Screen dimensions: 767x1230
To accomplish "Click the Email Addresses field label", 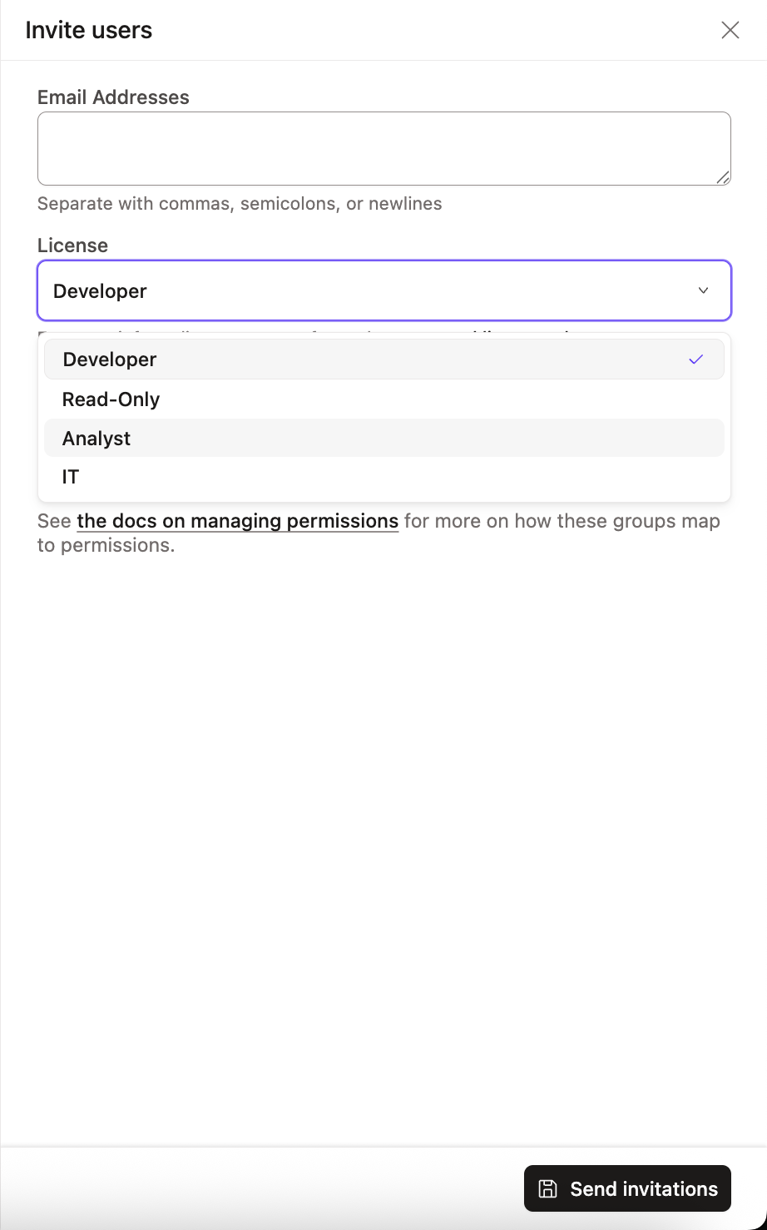I will 112,97.
